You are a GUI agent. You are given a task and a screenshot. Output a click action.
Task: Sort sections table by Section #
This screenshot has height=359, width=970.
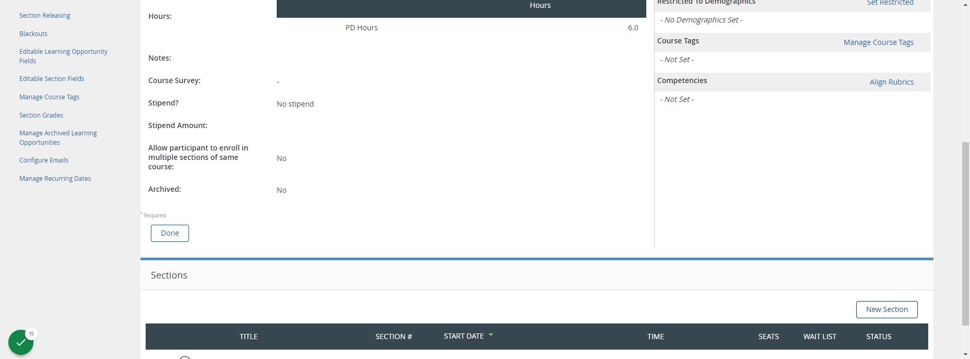click(394, 337)
